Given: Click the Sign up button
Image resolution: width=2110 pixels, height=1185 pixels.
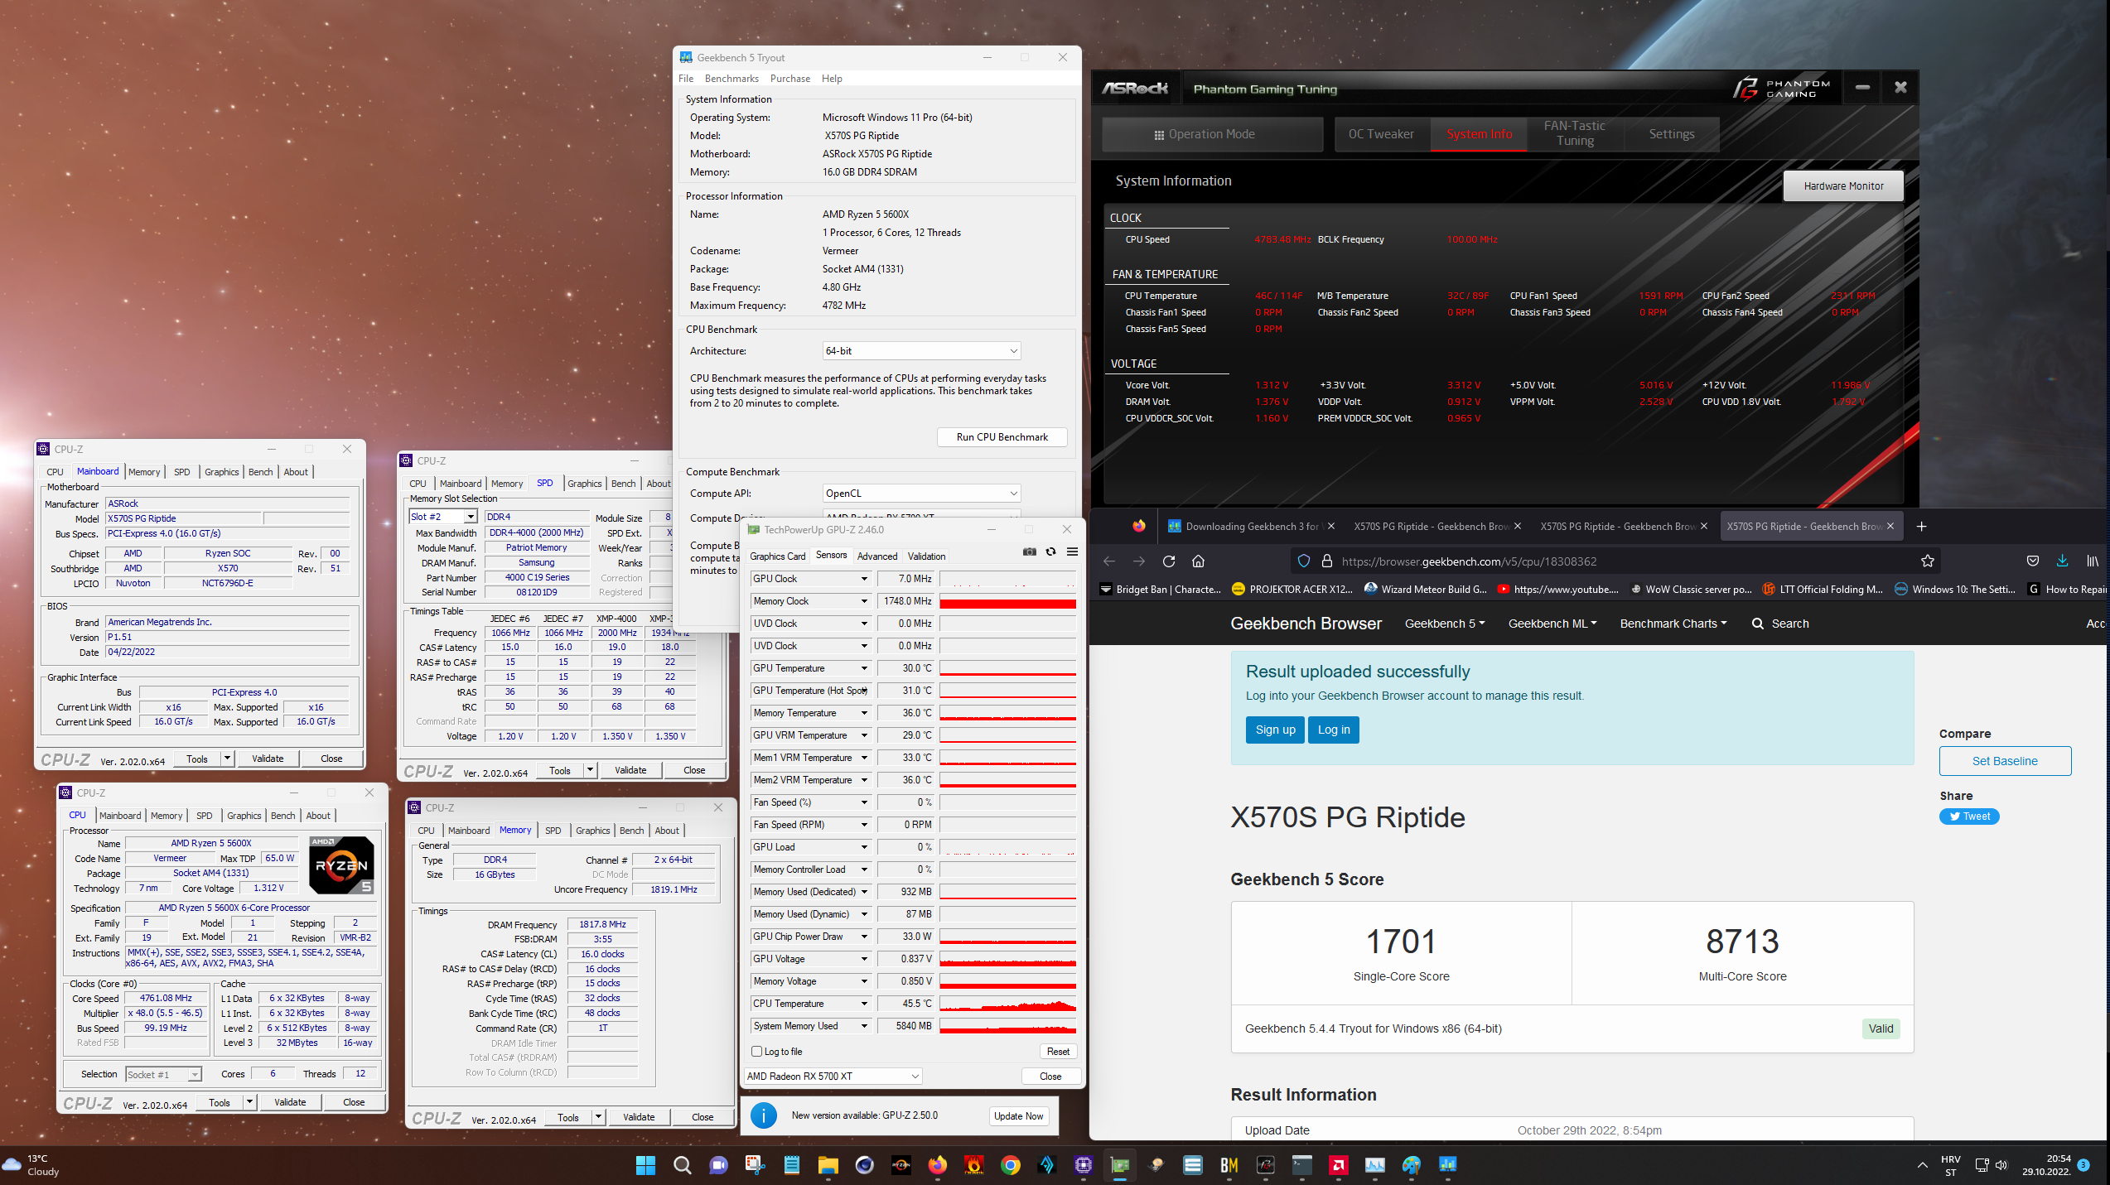Looking at the screenshot, I should pos(1275,730).
